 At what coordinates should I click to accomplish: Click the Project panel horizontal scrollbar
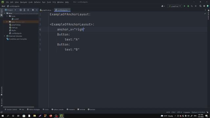(x=19, y=107)
